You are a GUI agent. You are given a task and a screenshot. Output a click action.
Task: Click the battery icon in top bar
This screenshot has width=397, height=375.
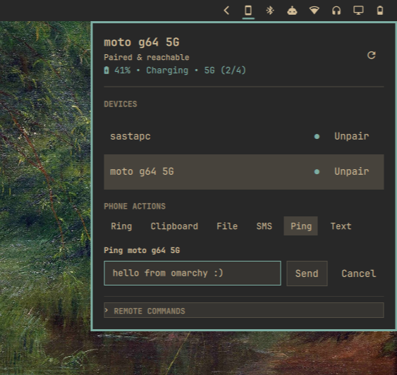pyautogui.click(x=380, y=11)
